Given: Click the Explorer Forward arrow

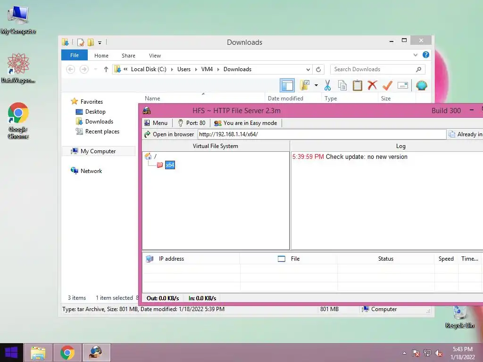Looking at the screenshot, I should coord(84,69).
